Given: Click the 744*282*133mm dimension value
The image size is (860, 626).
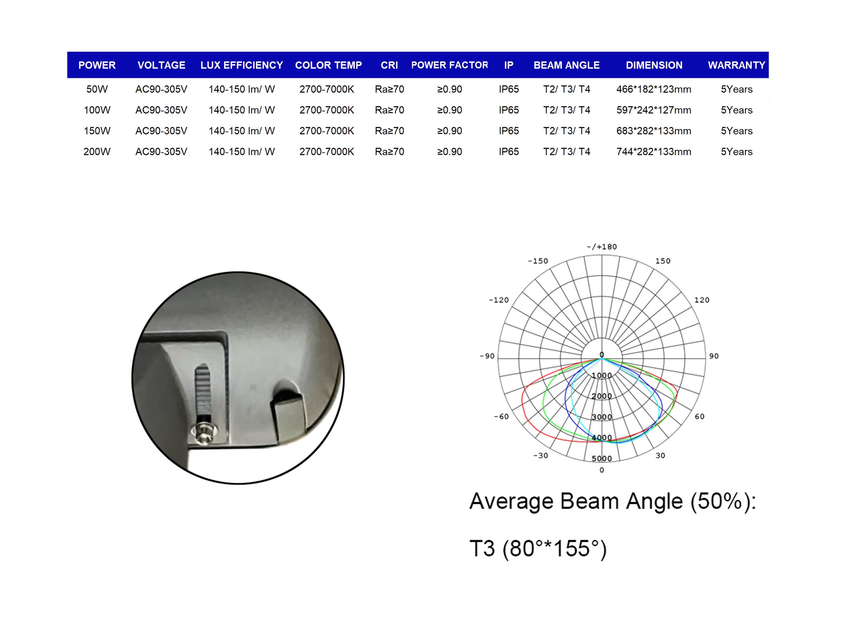Looking at the screenshot, I should [654, 152].
